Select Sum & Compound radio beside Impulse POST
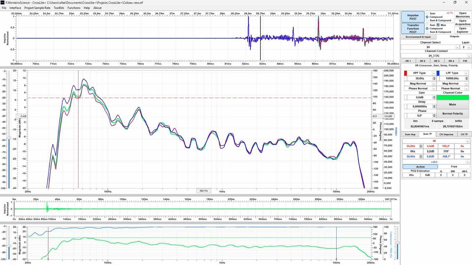This screenshot has height=265, width=472. pos(427,21)
